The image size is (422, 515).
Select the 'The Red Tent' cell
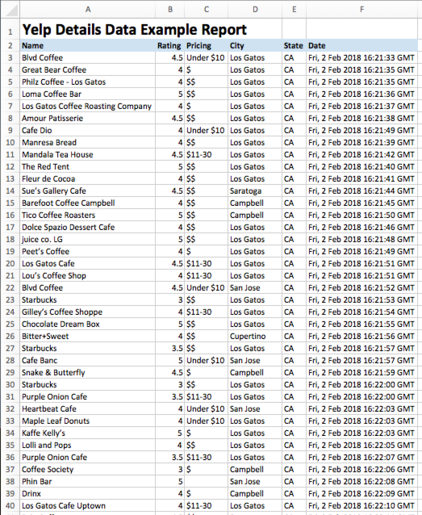88,166
